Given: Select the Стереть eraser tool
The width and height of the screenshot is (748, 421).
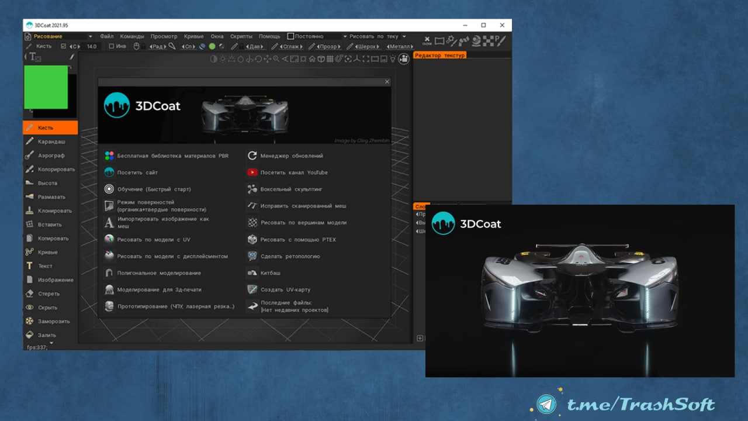Looking at the screenshot, I should [50, 294].
